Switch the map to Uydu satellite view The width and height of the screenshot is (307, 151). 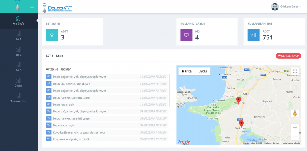(x=203, y=71)
